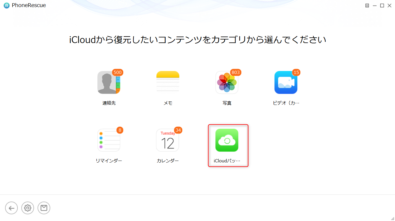The height and width of the screenshot is (221, 395).
Task: Open the iCloud backup category icon
Action: click(x=227, y=140)
